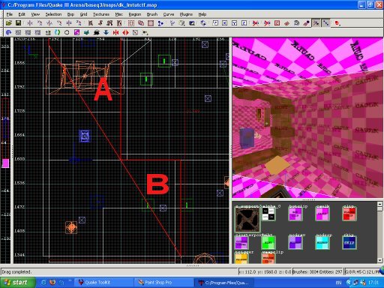Toggle the X axis scale lock
384x288 pixels.
coord(225,23)
